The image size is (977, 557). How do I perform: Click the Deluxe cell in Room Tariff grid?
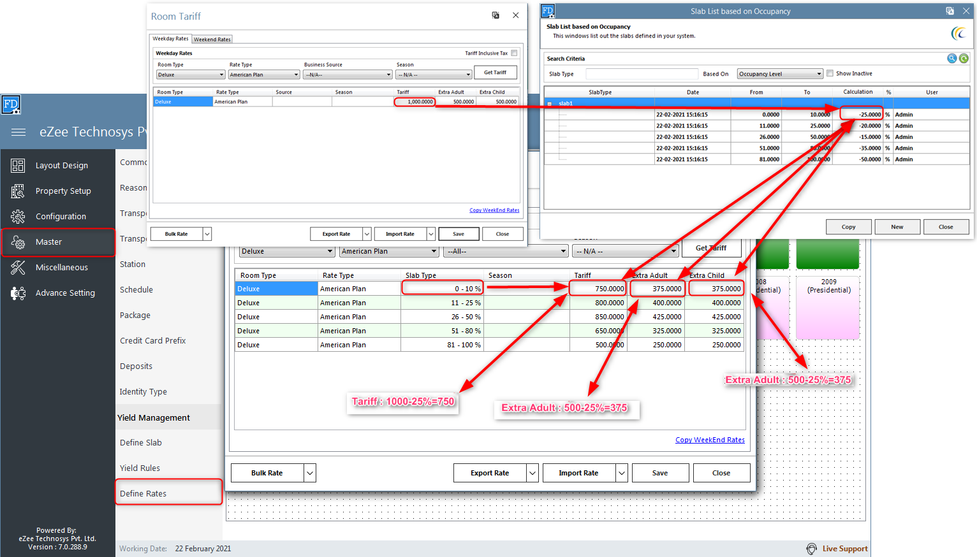(183, 102)
